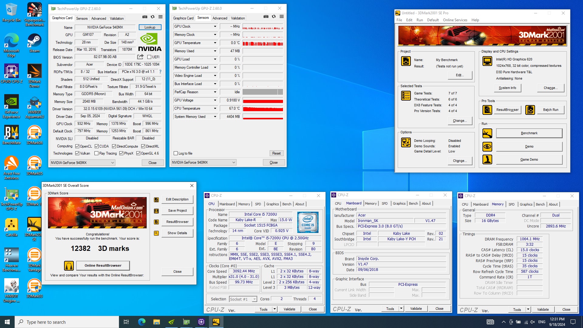The image size is (583, 328).
Task: Click the PerfCap Reason gray graph bar
Action: coord(263,92)
